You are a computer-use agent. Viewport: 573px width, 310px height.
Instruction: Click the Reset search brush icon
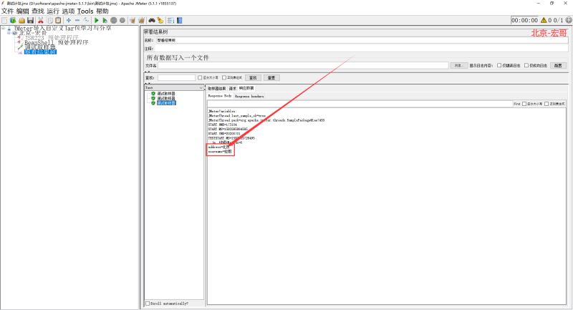(x=160, y=21)
